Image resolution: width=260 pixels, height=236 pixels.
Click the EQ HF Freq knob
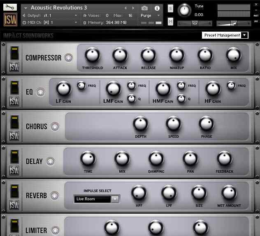231,86
